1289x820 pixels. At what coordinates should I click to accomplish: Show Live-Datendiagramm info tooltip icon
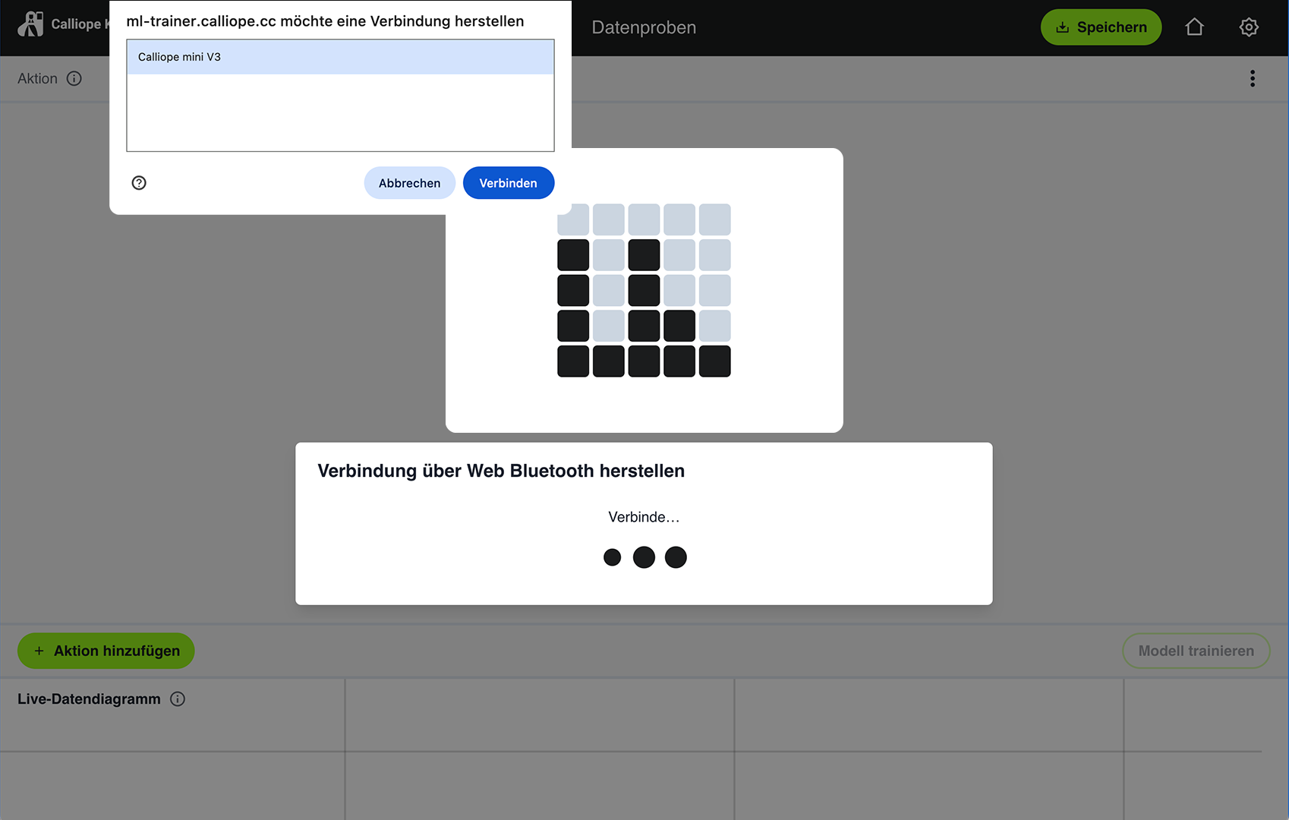point(178,699)
